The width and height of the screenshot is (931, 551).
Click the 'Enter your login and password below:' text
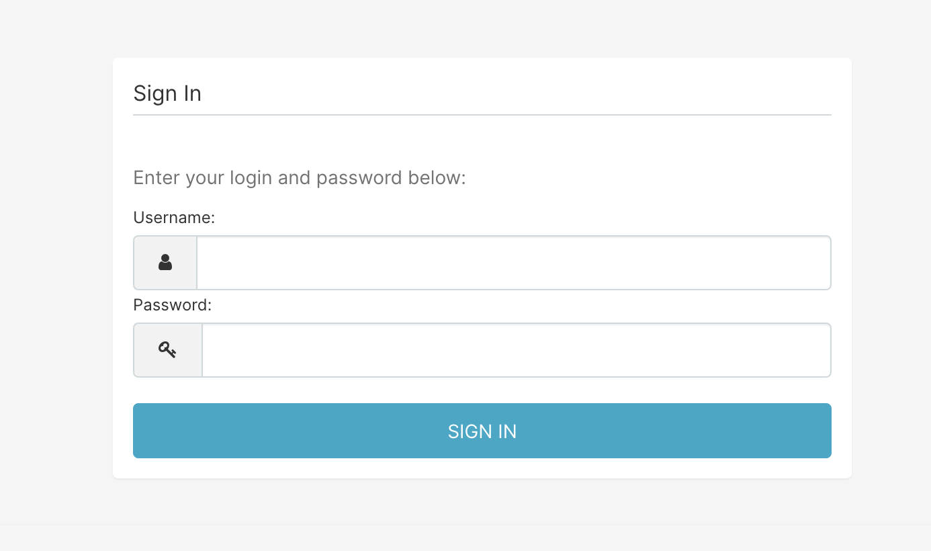click(x=300, y=177)
